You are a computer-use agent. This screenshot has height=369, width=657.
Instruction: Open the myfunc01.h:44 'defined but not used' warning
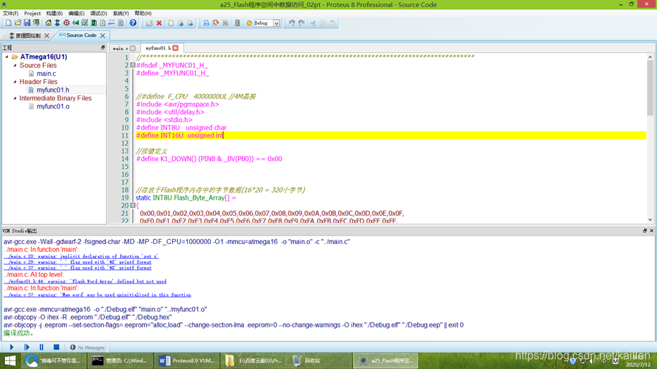[85, 282]
